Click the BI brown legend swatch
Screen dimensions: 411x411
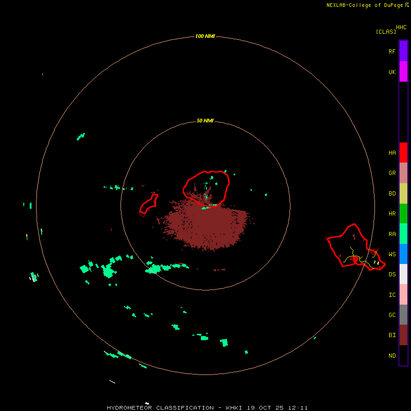[403, 335]
